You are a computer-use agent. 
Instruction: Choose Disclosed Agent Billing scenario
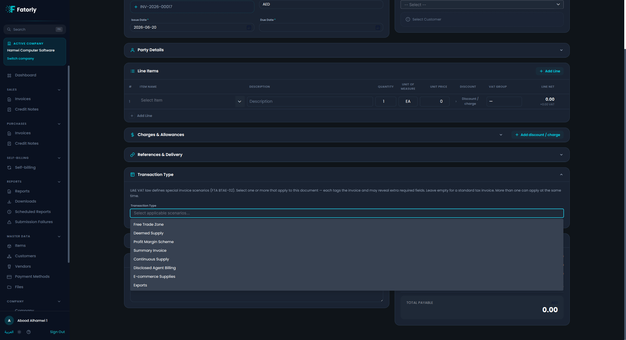click(x=347, y=268)
